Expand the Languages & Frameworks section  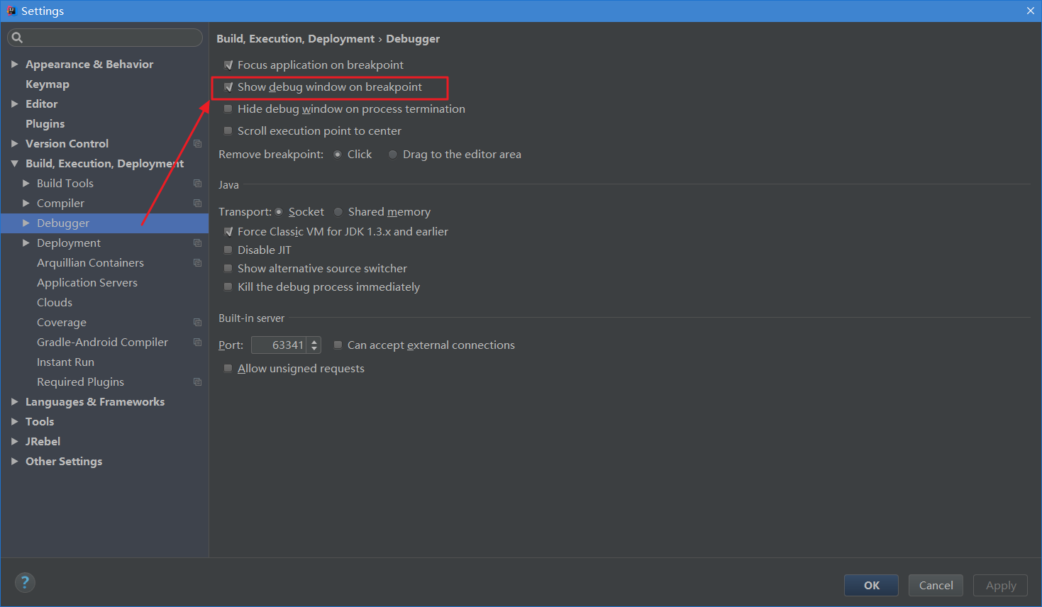[16, 401]
